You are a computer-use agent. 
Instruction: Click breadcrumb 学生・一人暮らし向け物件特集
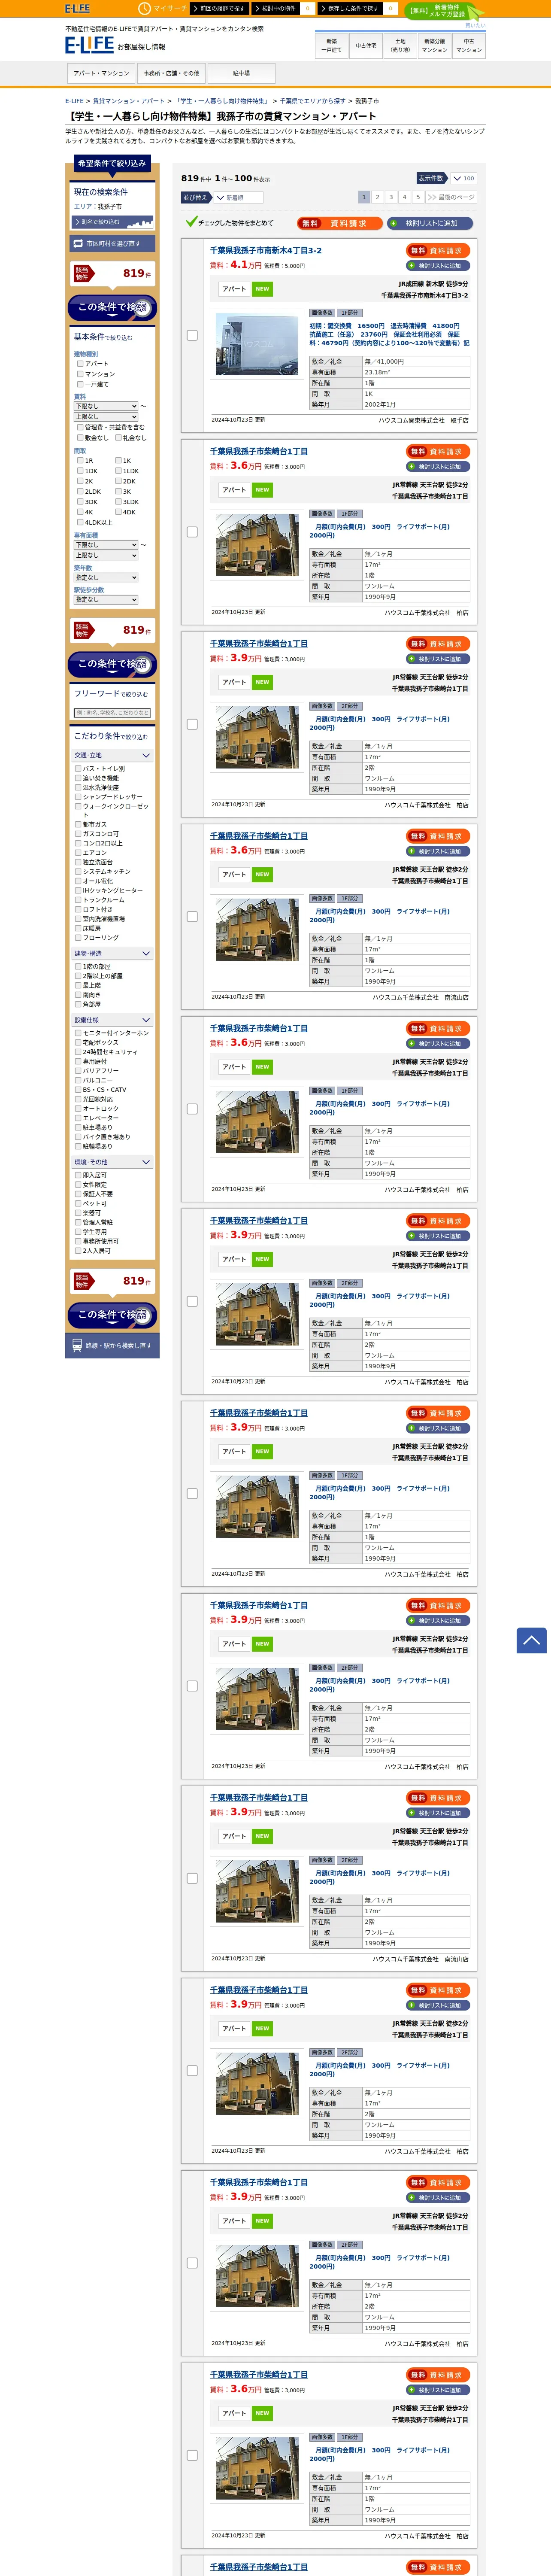coord(222,101)
